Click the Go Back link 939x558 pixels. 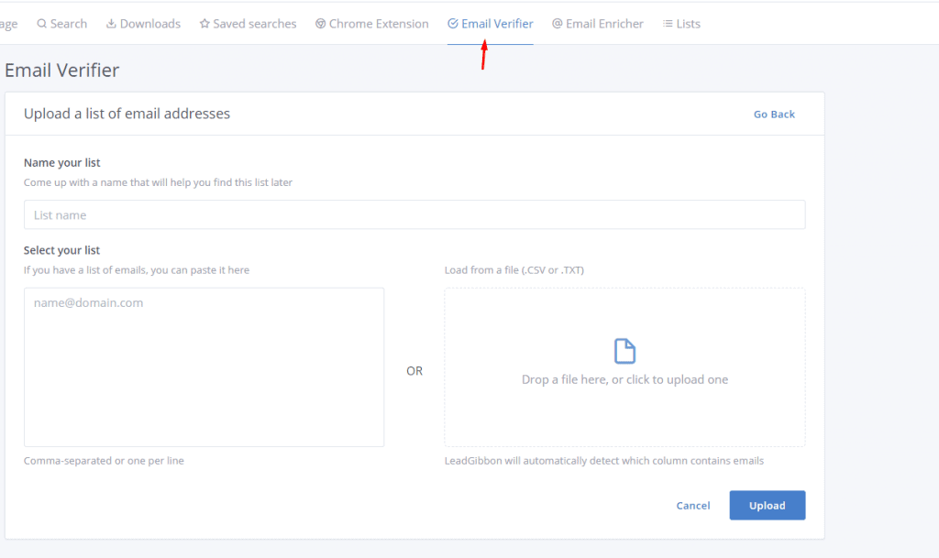(774, 115)
